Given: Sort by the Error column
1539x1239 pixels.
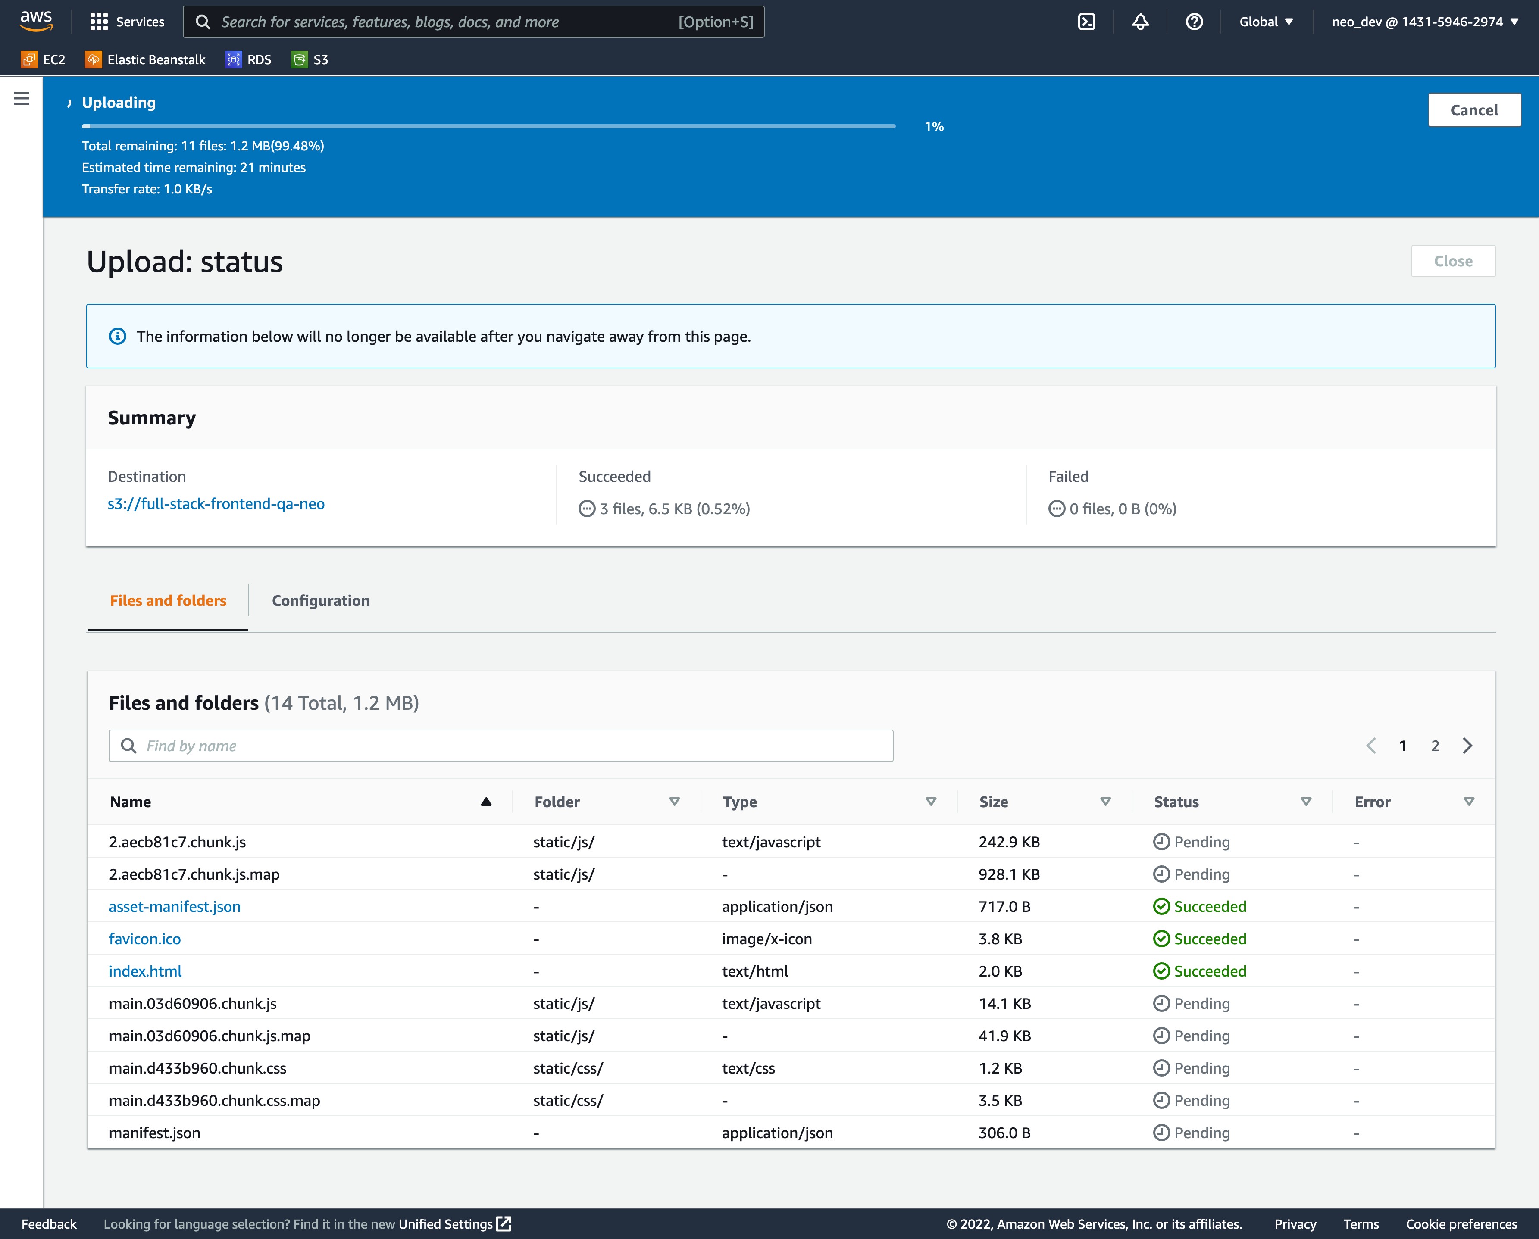Looking at the screenshot, I should coord(1414,802).
